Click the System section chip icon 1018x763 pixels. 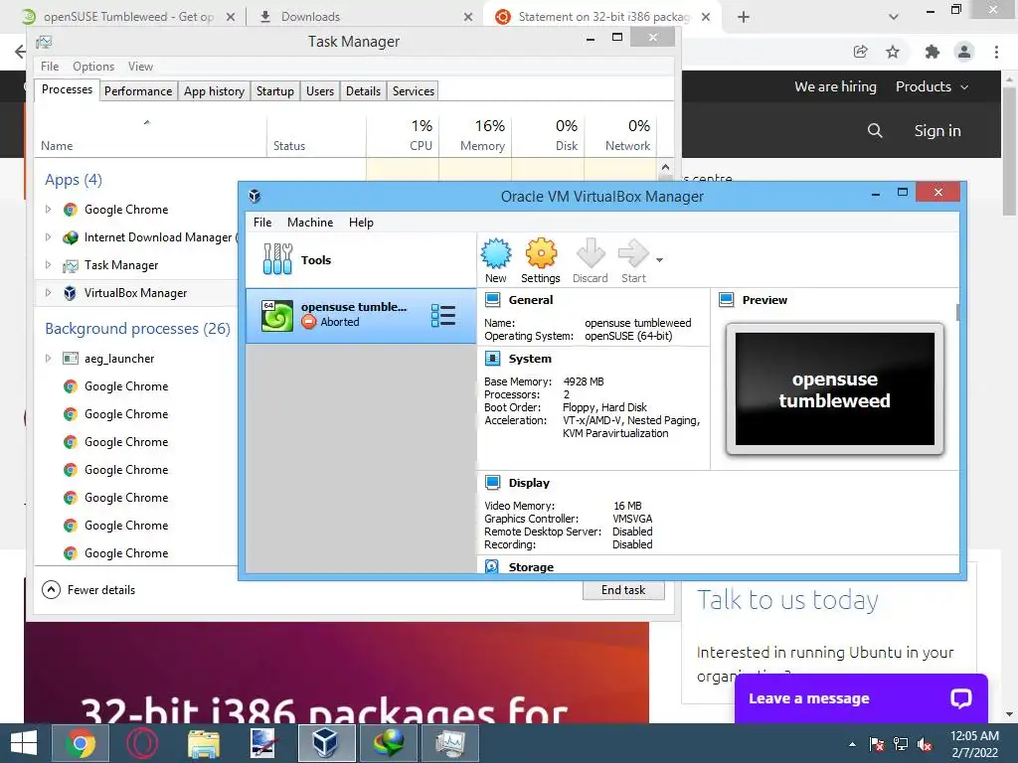pyautogui.click(x=493, y=358)
